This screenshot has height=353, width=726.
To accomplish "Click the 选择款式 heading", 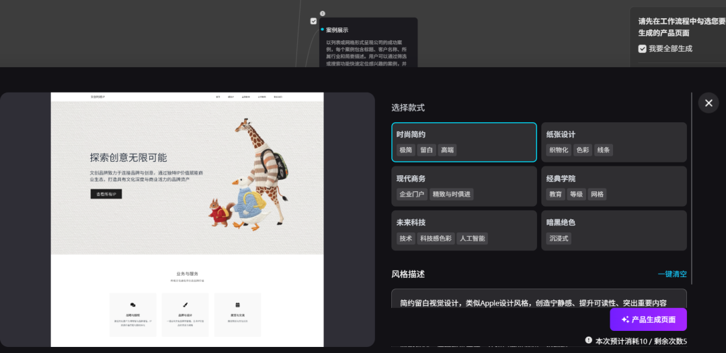I will (x=408, y=107).
